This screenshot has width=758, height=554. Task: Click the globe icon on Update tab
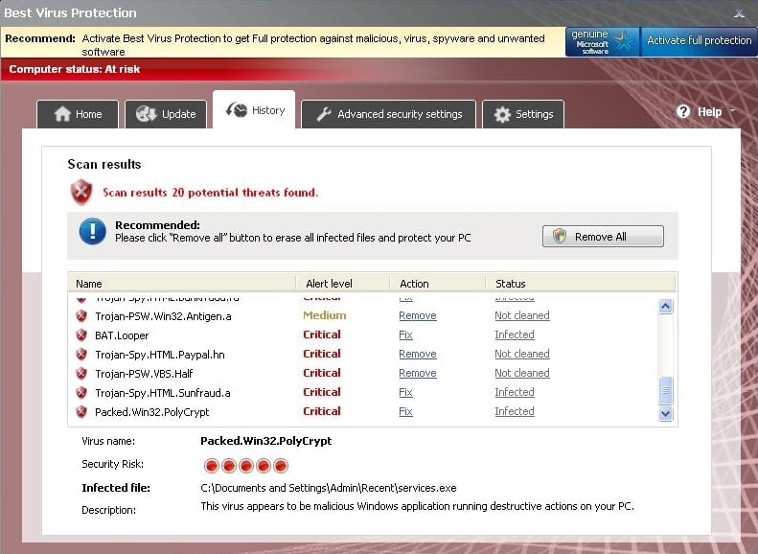coord(146,114)
